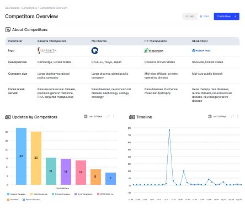Switch to List view
The image size is (245, 208).
tap(189, 17)
